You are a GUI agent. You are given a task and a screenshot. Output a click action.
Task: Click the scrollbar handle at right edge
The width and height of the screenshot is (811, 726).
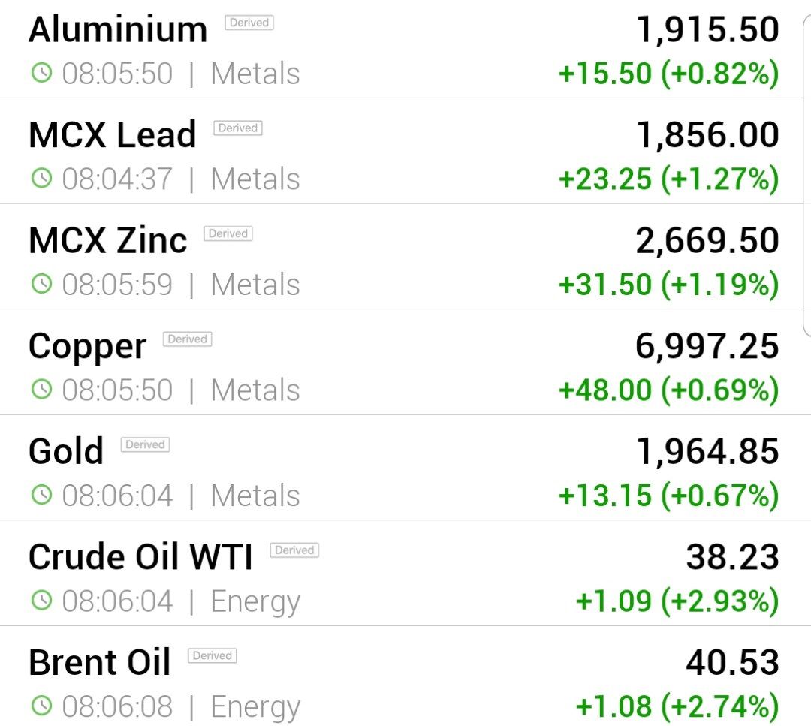[806, 176]
